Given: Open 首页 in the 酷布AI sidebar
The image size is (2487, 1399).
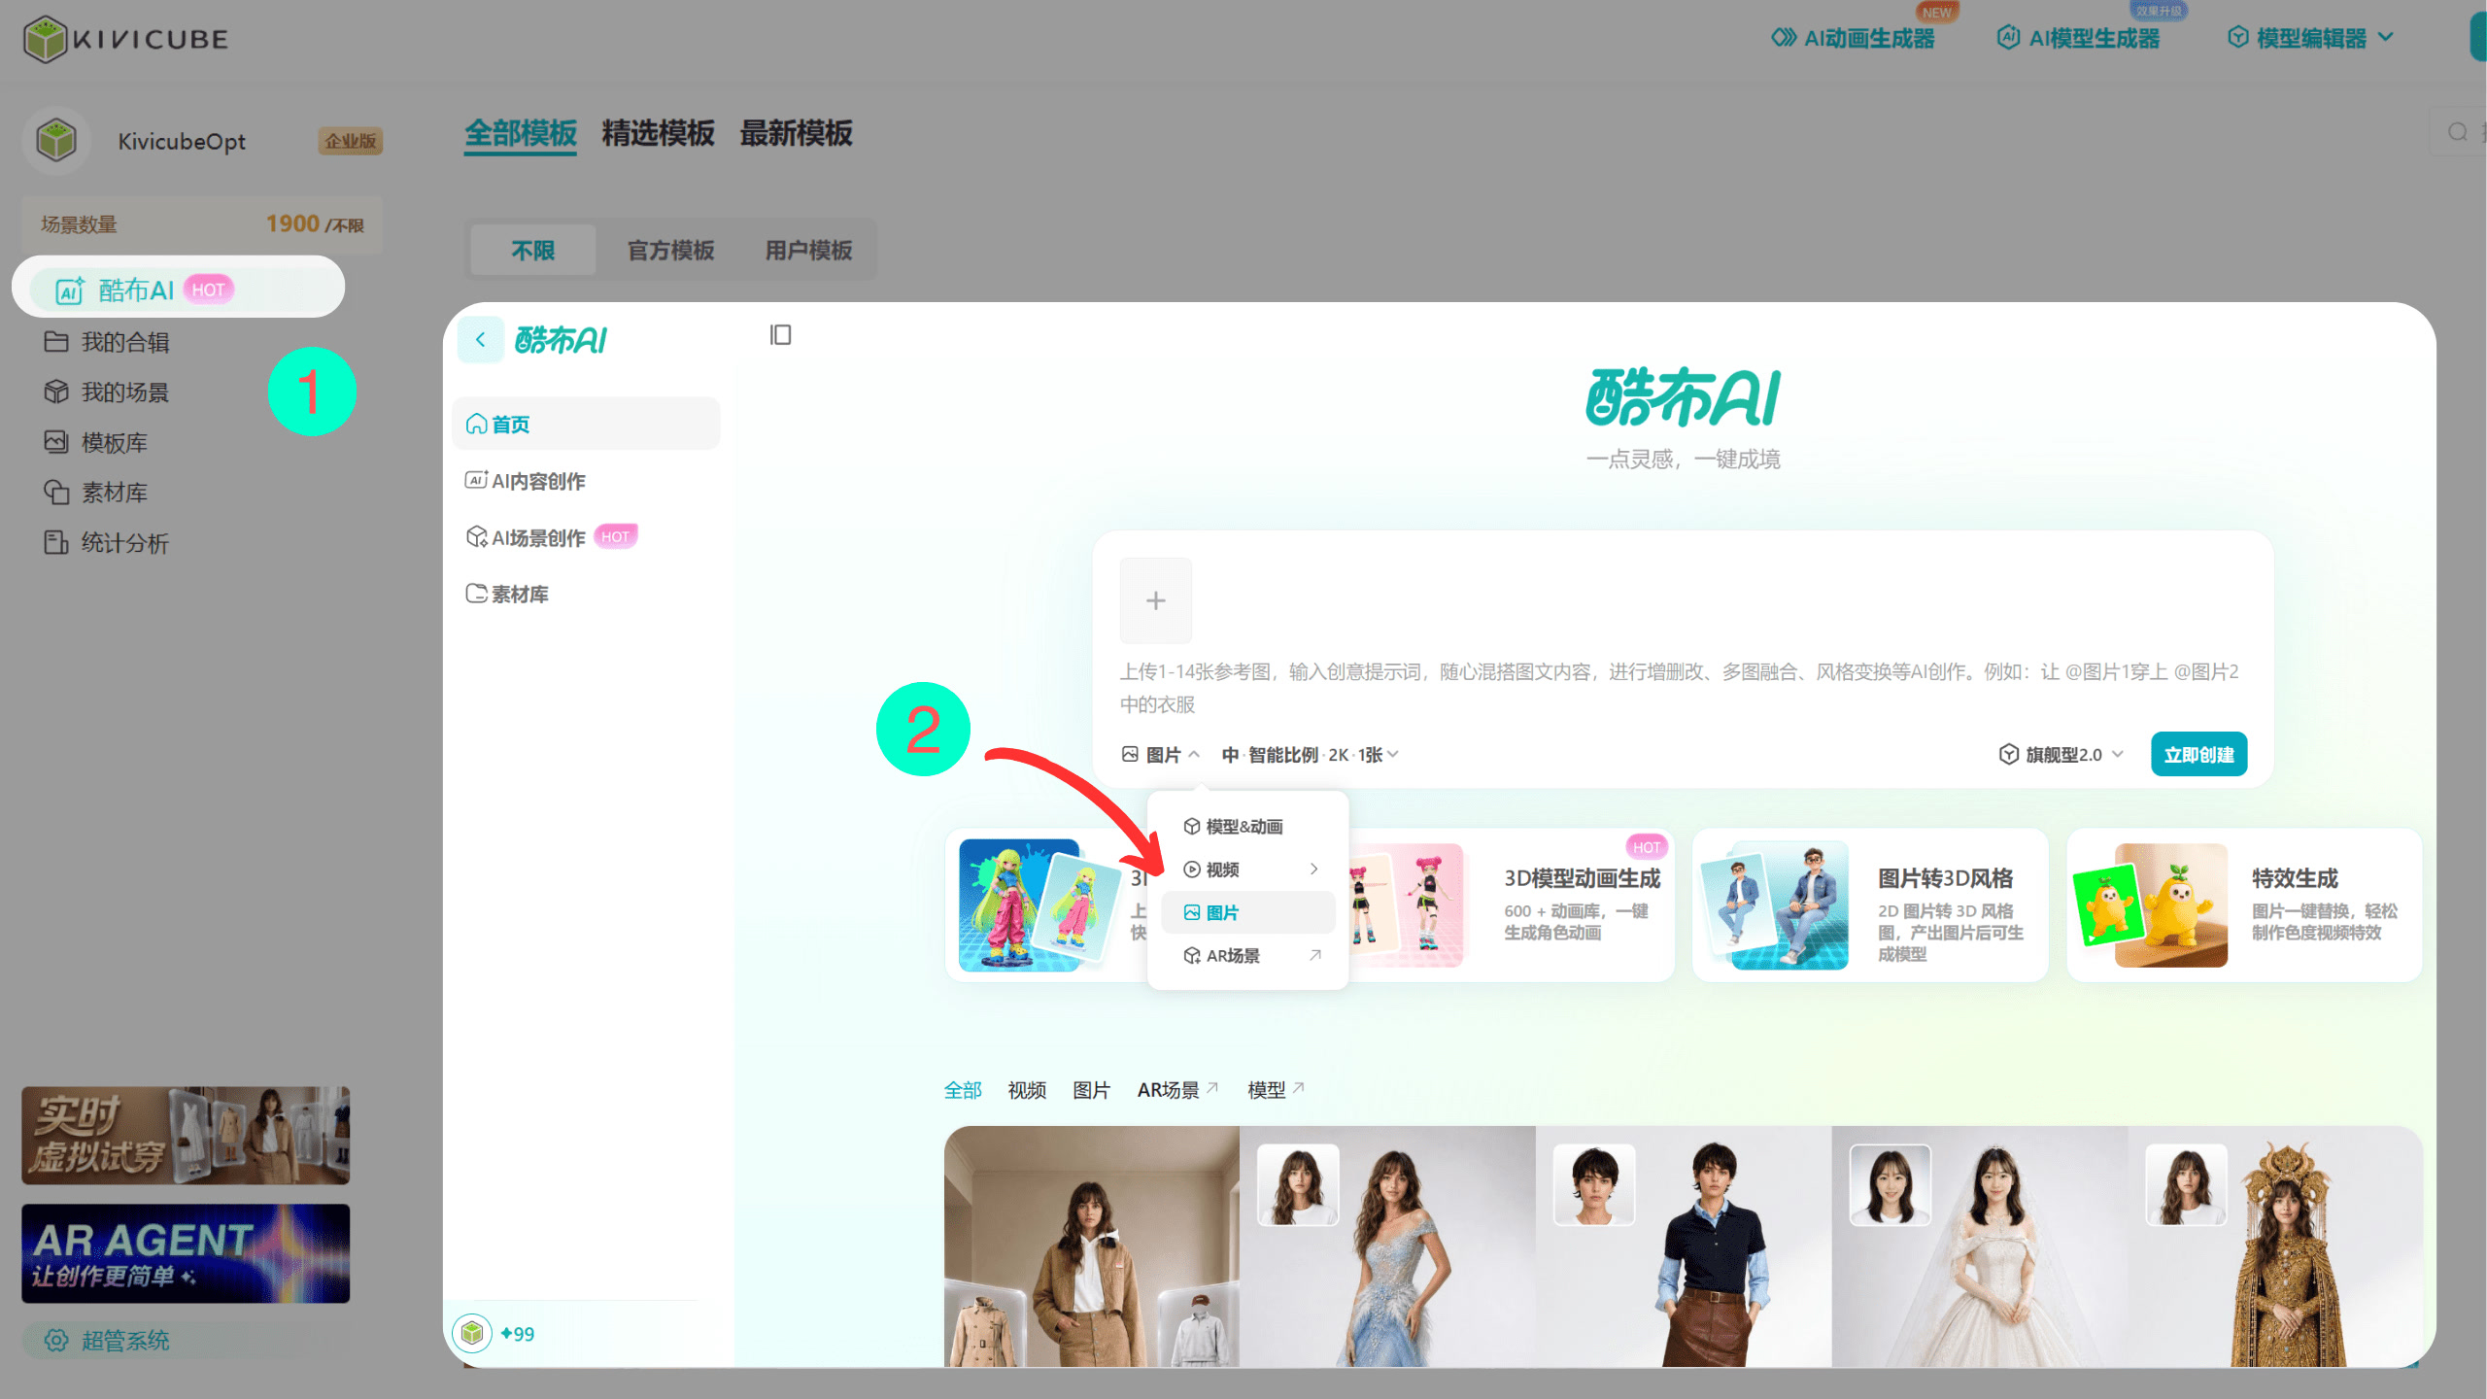Looking at the screenshot, I should (x=586, y=424).
